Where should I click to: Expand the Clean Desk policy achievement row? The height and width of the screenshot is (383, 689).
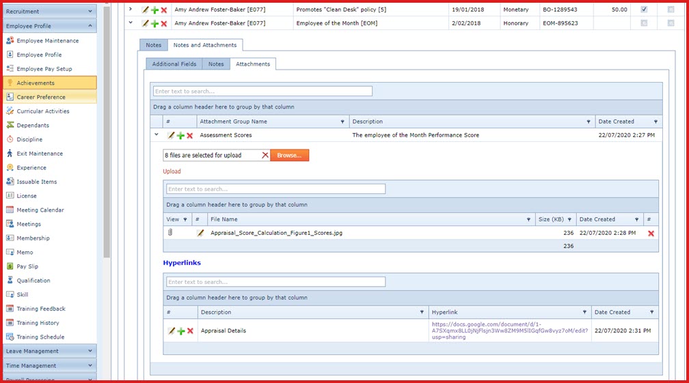(x=131, y=10)
